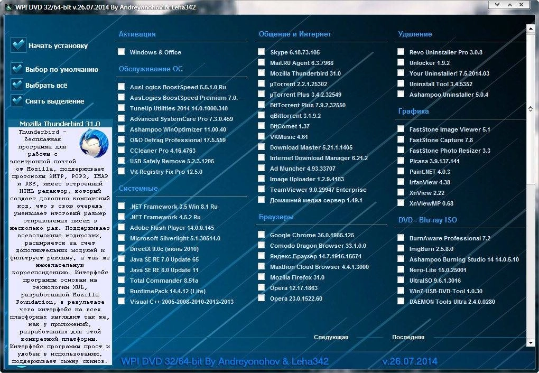Click FastStone Capture 7.8 label
The height and width of the screenshot is (373, 539).
tap(441, 140)
